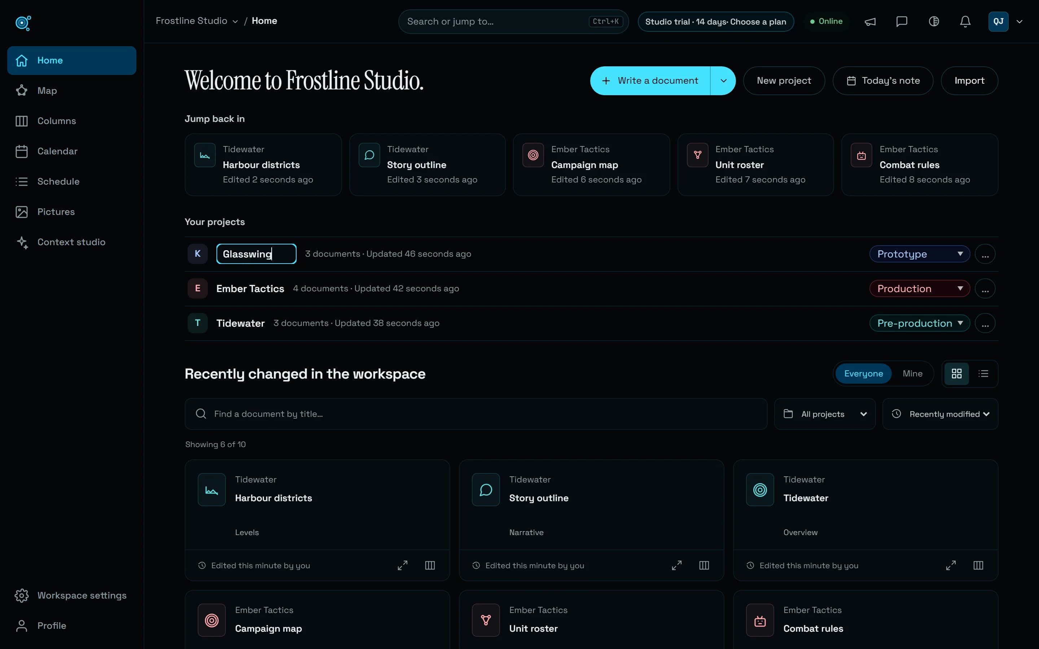1039x649 pixels.
Task: Open the Harbour districts jump-back card icon
Action: (205, 155)
